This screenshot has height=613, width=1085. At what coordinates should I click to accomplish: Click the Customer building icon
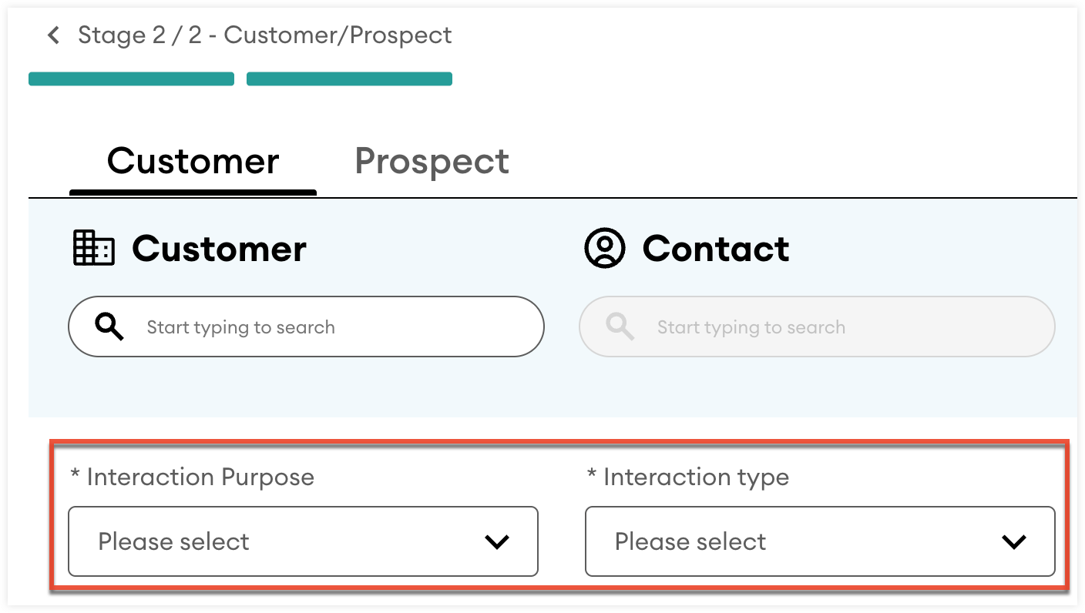93,249
